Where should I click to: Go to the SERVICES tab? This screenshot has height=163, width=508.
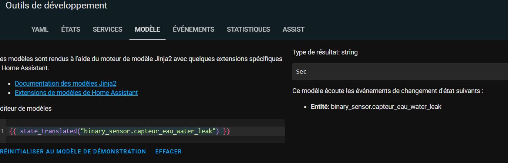coord(108,29)
